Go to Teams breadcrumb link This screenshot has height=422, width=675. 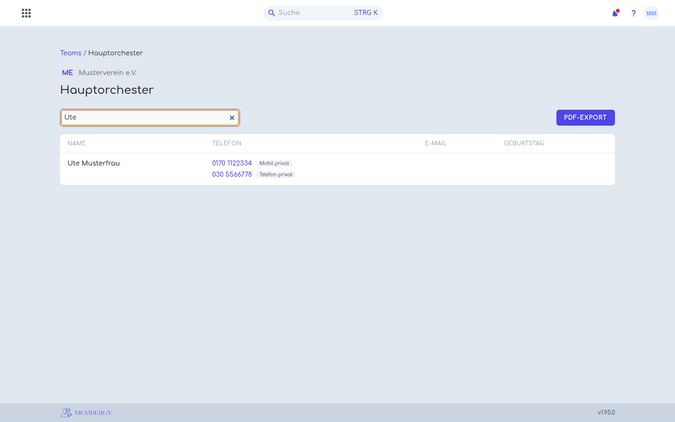(x=71, y=53)
